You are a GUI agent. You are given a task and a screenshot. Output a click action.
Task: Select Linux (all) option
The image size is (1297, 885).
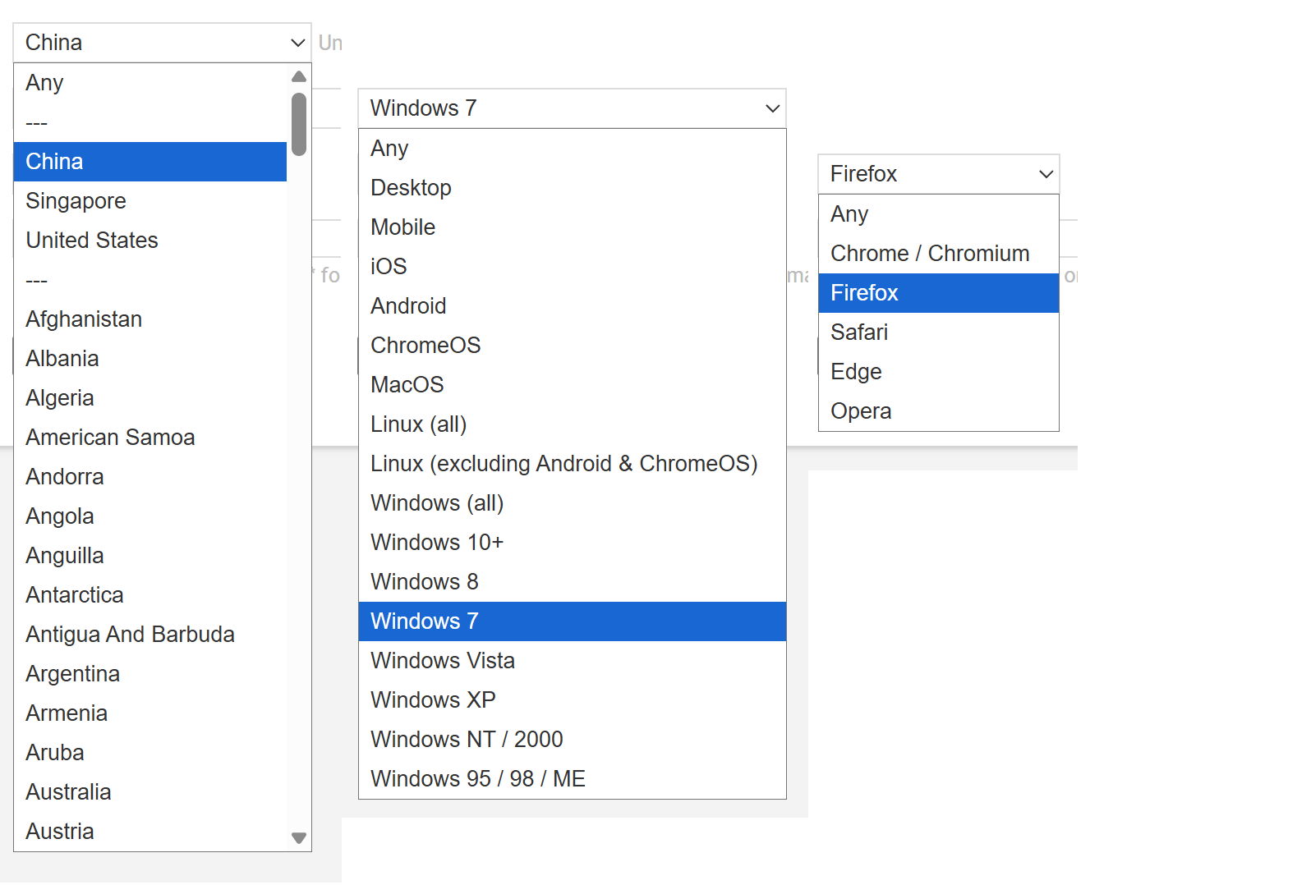tap(573, 424)
